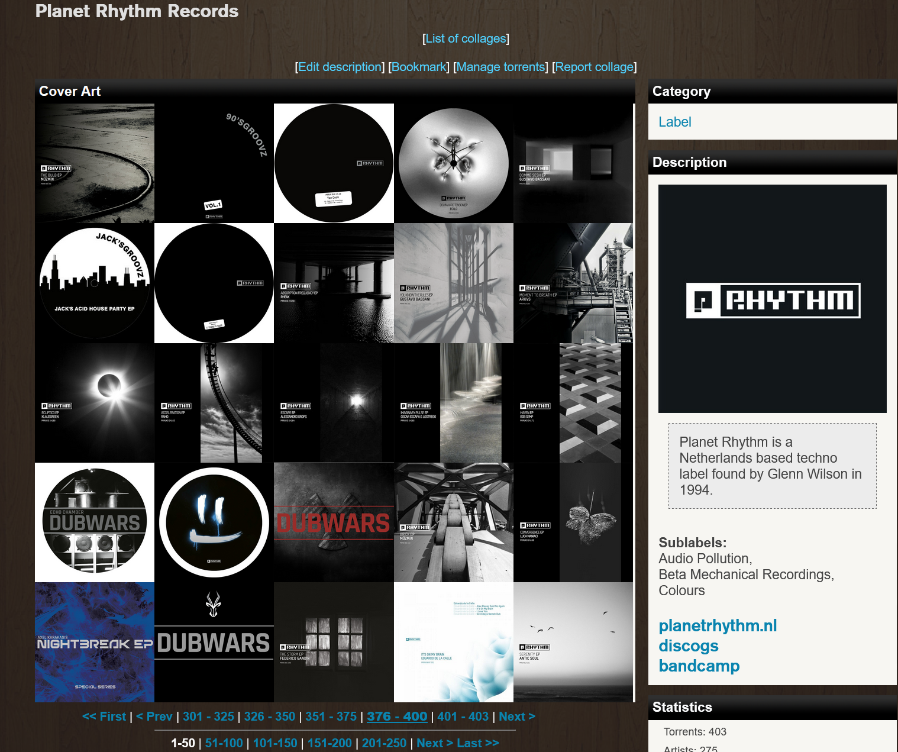Click the Audio Pollution sublabel text

pos(706,559)
